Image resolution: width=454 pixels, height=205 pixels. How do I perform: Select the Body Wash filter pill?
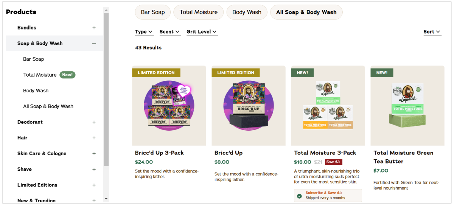click(247, 12)
